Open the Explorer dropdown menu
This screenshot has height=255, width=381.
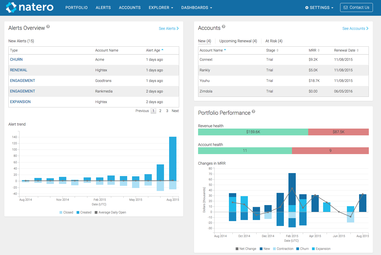coord(161,8)
